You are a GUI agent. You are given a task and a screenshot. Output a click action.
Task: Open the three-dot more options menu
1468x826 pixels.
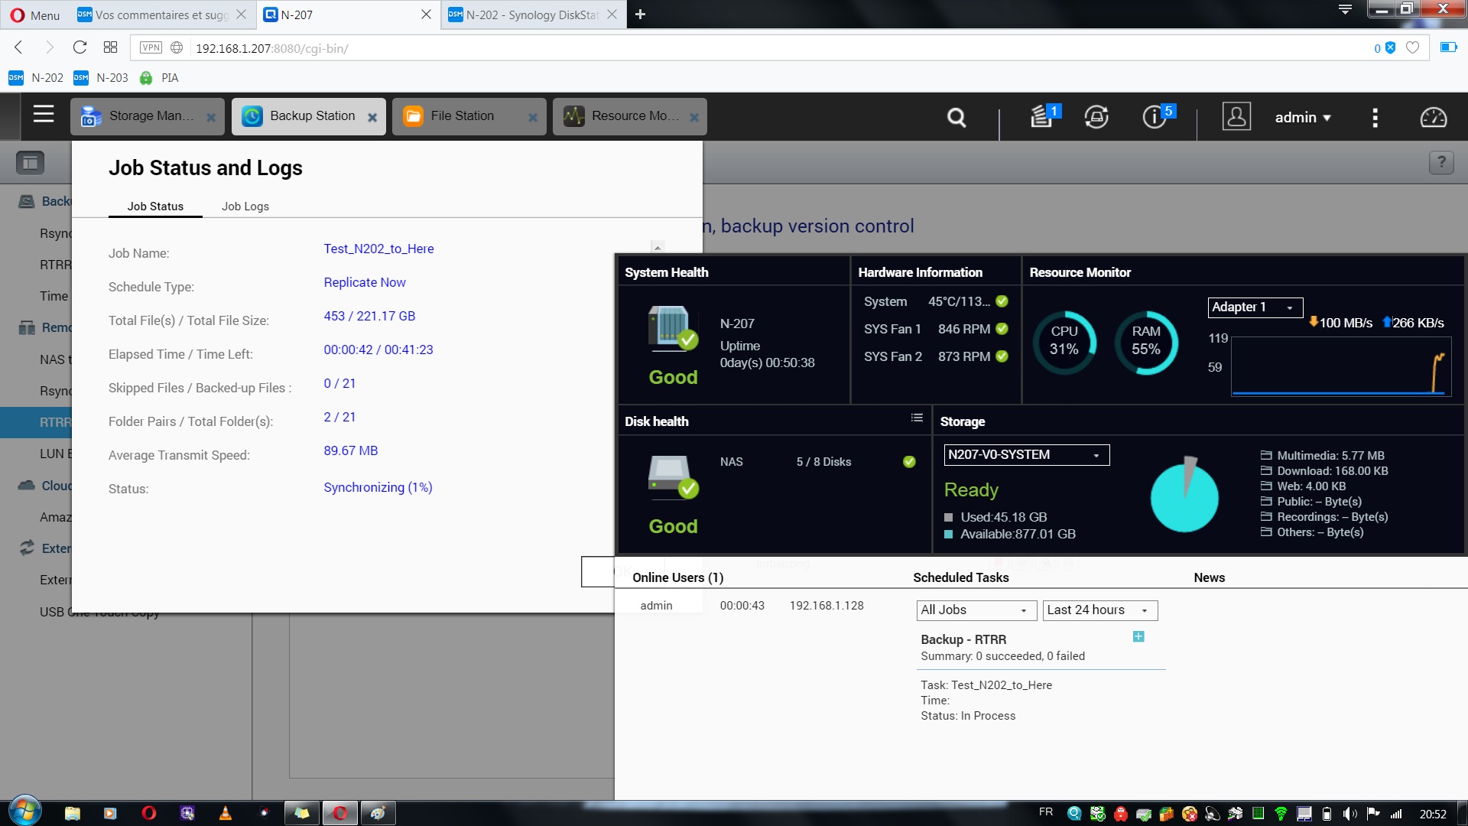(1375, 117)
